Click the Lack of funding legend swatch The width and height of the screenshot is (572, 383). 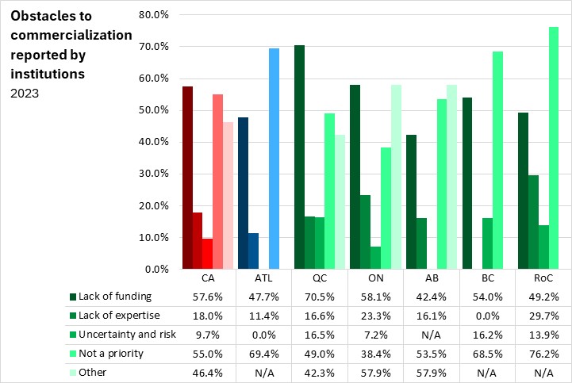point(72,297)
